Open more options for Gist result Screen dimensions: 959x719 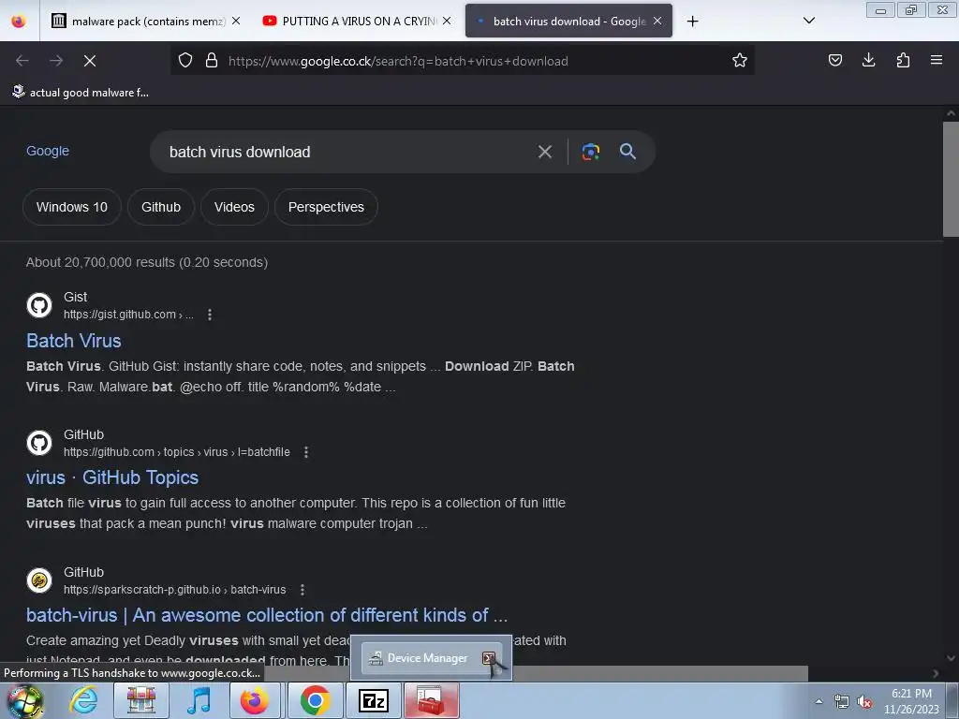tap(210, 315)
